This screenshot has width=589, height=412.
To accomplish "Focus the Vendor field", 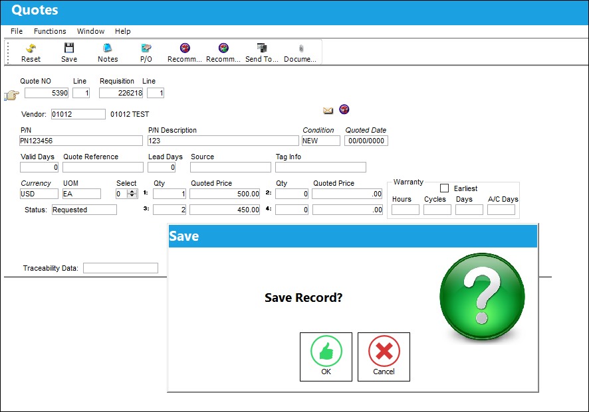I will 78,114.
